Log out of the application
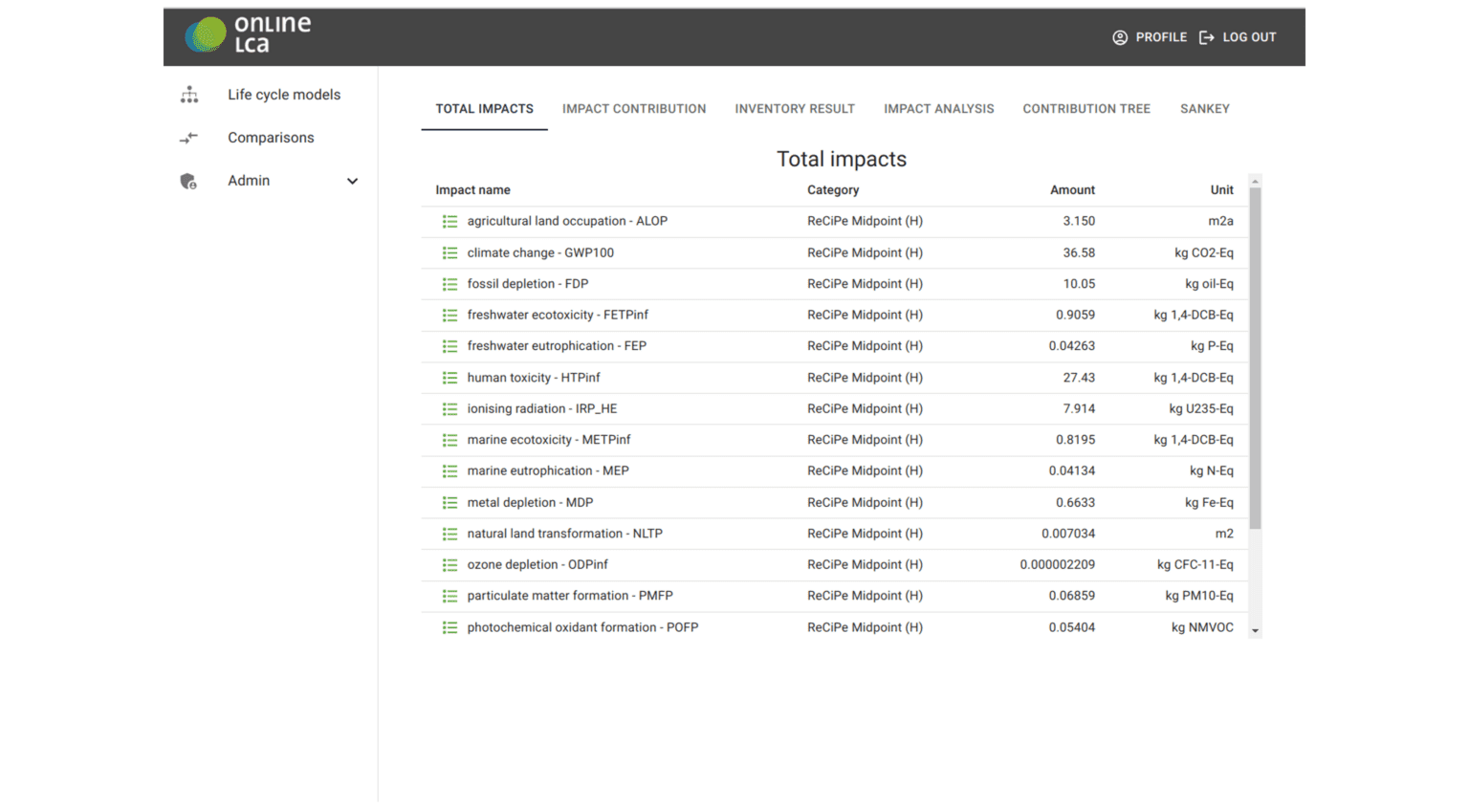The width and height of the screenshot is (1469, 809). tap(1238, 37)
